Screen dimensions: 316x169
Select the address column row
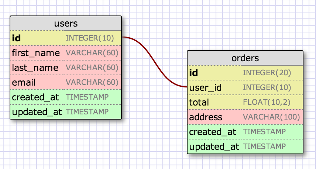tap(206, 117)
